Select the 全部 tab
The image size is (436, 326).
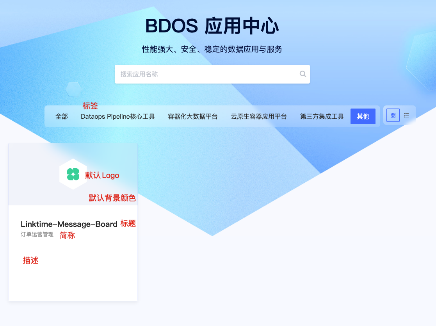pyautogui.click(x=62, y=117)
